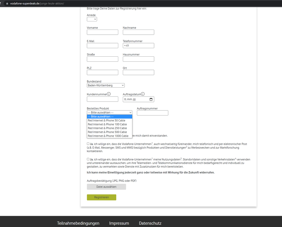Focus the Nachname input field
This screenshot has height=227, width=282.
click(x=139, y=32)
